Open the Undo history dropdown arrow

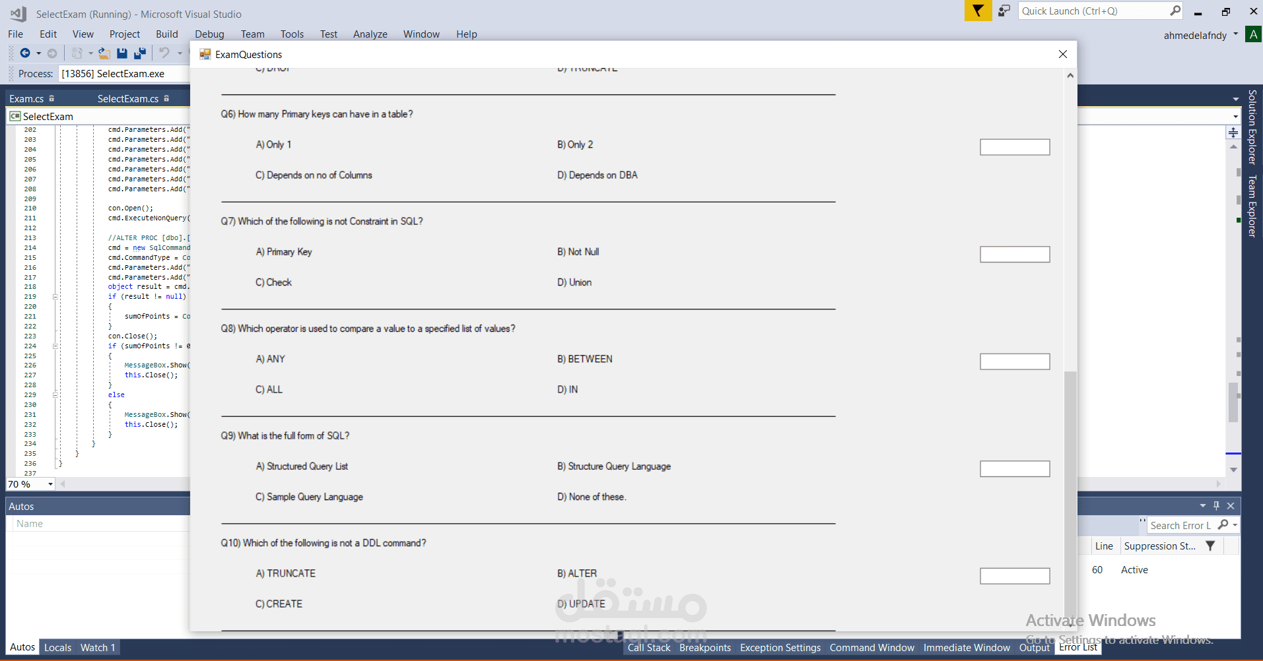[x=180, y=53]
